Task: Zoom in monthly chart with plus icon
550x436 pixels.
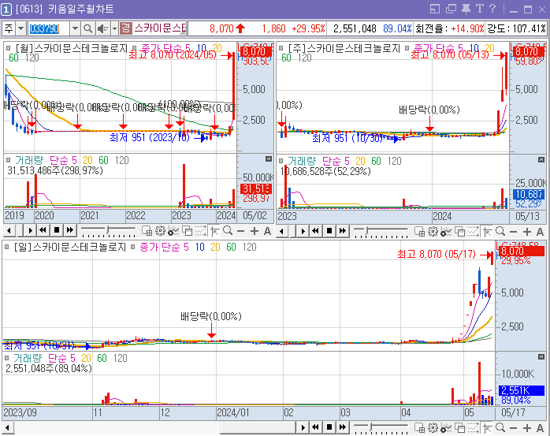Action: tap(255, 231)
